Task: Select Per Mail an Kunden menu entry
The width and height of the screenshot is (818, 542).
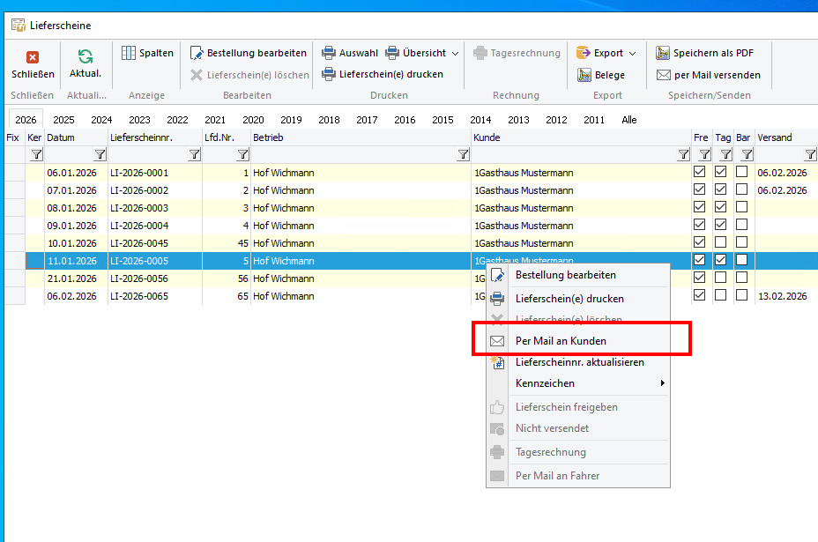Action: [561, 341]
